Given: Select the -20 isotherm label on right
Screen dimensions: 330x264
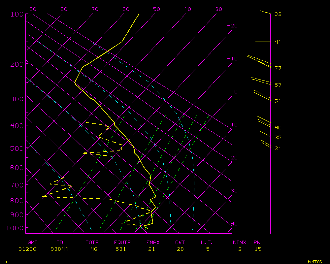Looking at the screenshot, I should (x=233, y=26).
